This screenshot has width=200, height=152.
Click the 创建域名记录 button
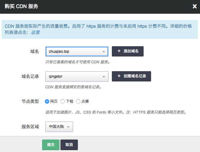coord(131,76)
